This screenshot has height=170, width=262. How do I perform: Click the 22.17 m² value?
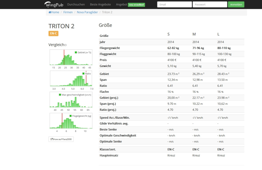tap(198, 98)
